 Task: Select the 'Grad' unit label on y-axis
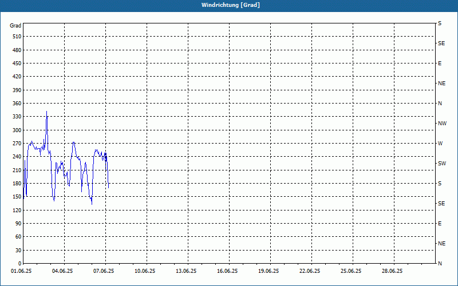pos(15,26)
